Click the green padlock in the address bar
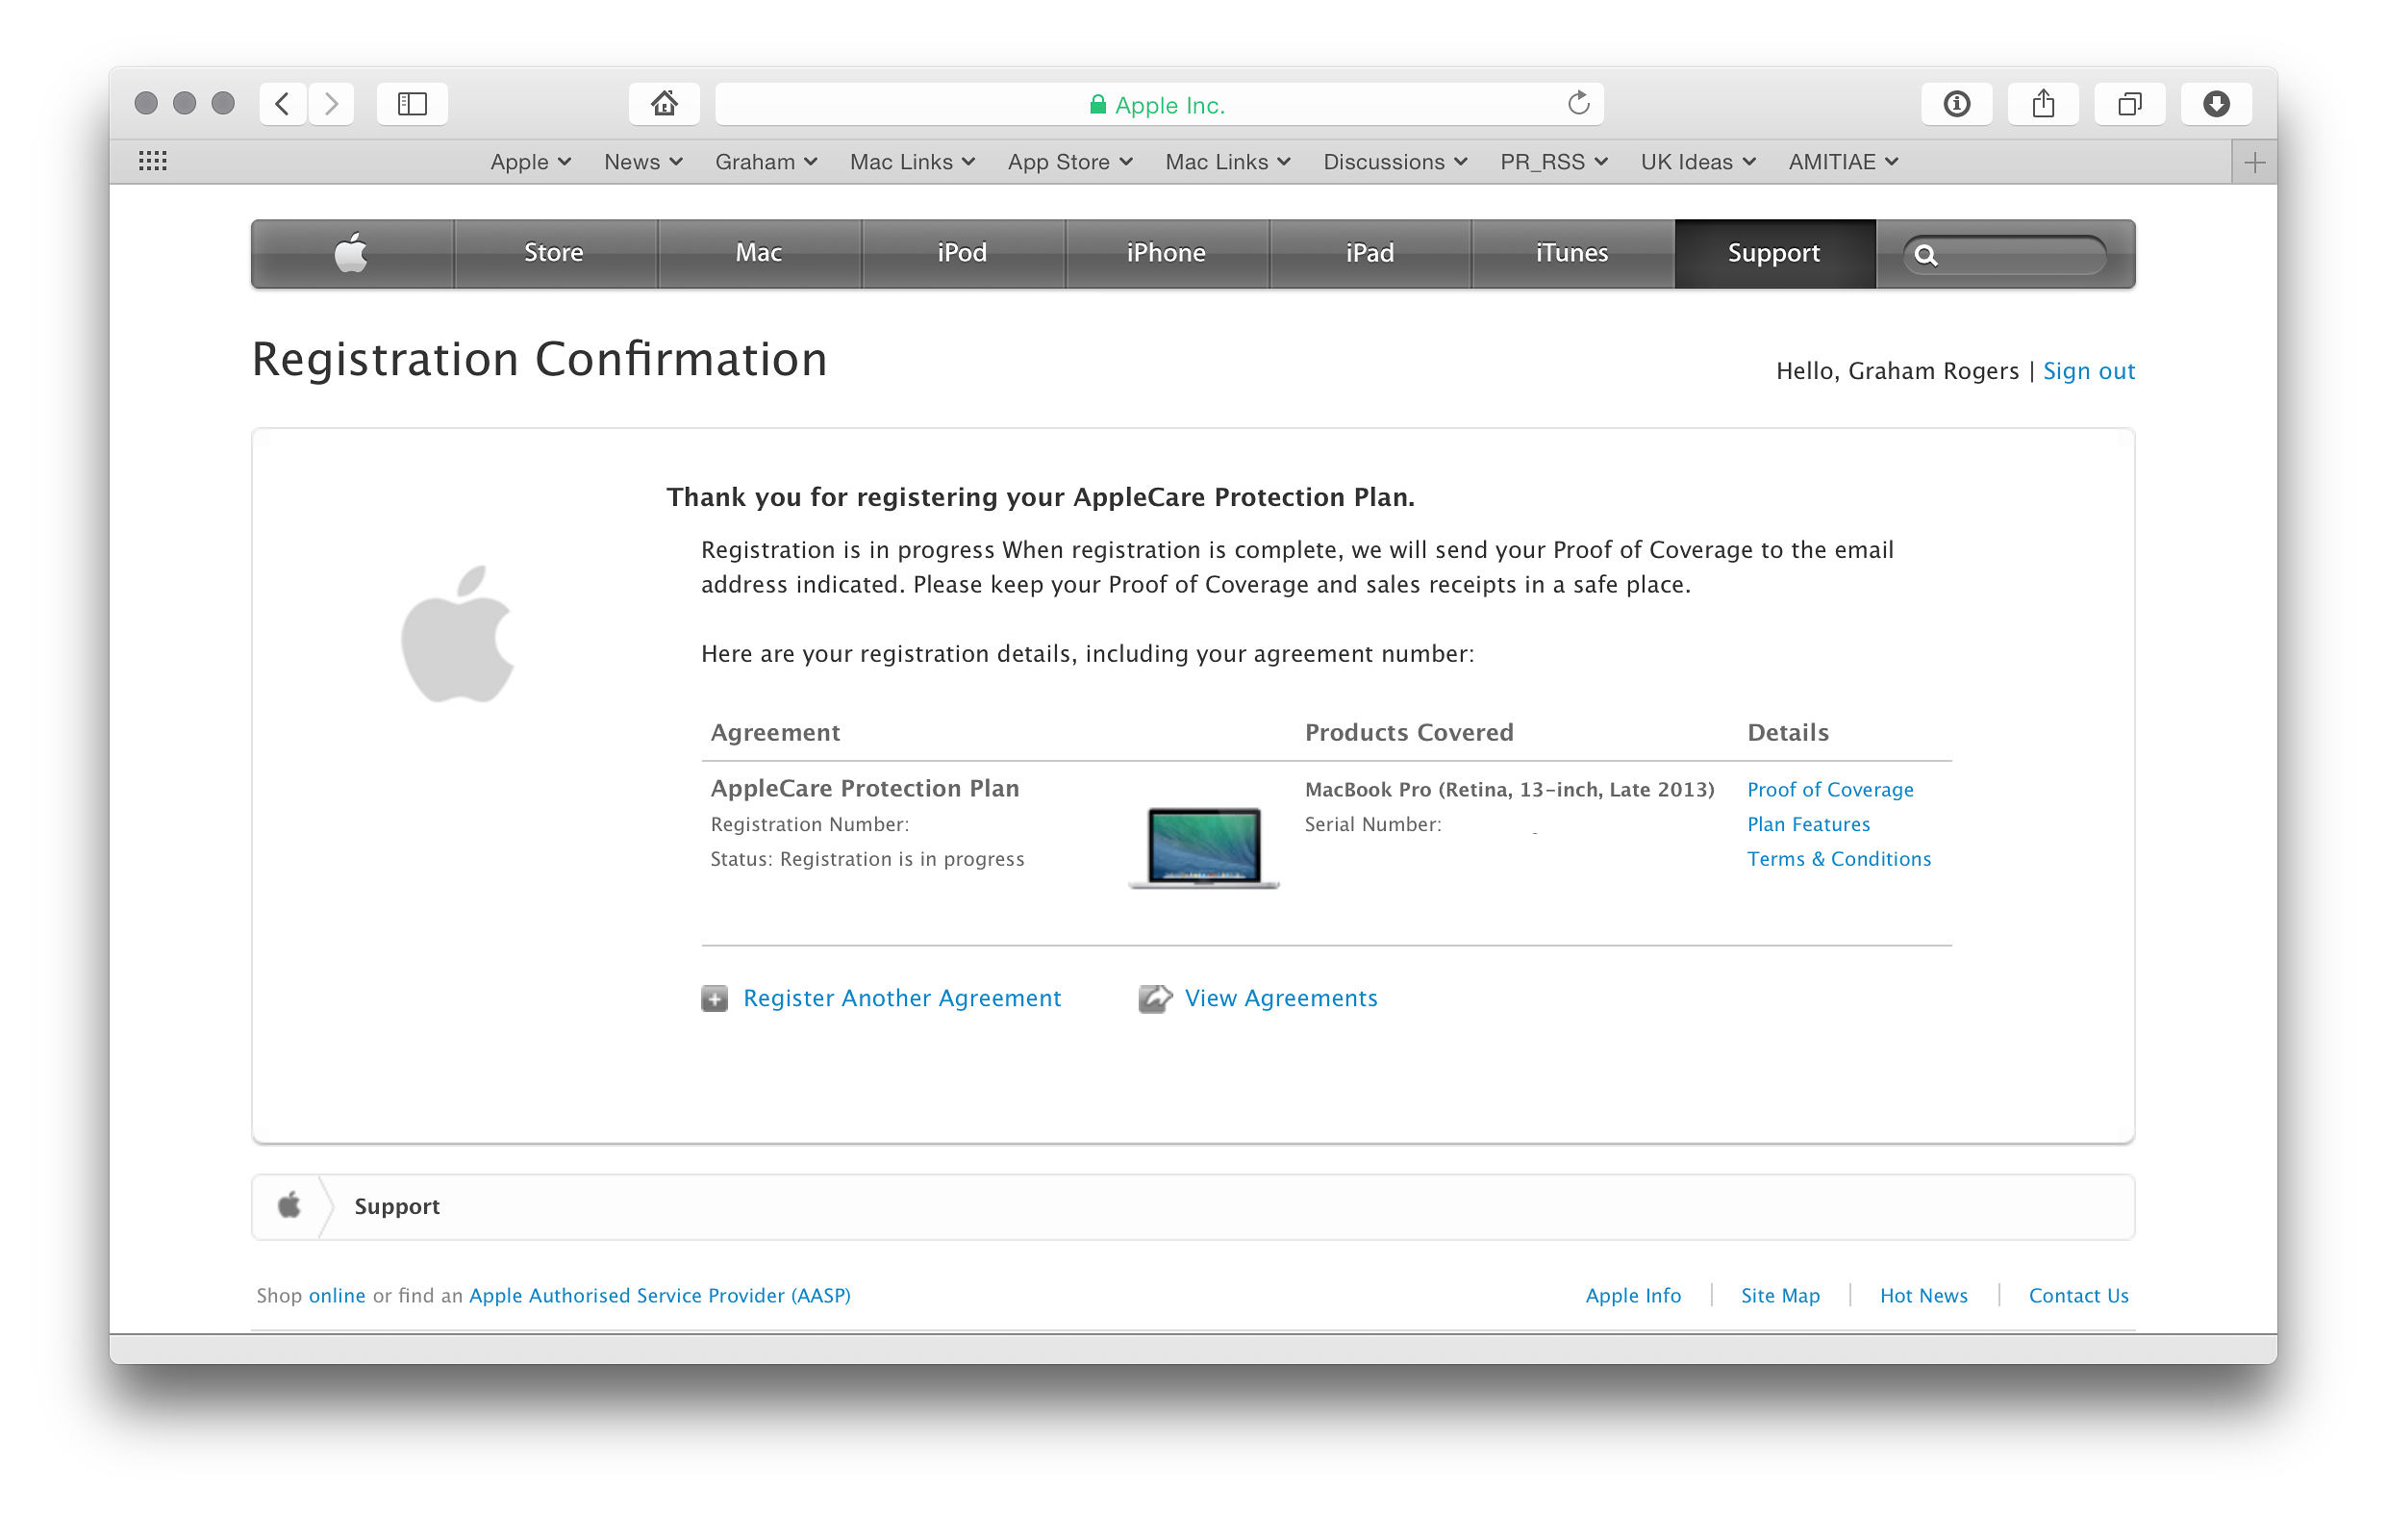 point(1097,104)
